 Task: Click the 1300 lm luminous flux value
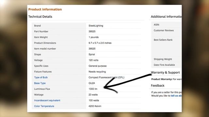click(93, 89)
